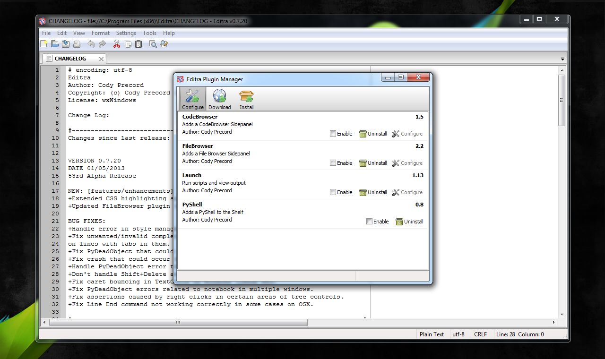Select Configure in the Plugin Manager toolbar
This screenshot has width=605, height=359.
point(192,99)
